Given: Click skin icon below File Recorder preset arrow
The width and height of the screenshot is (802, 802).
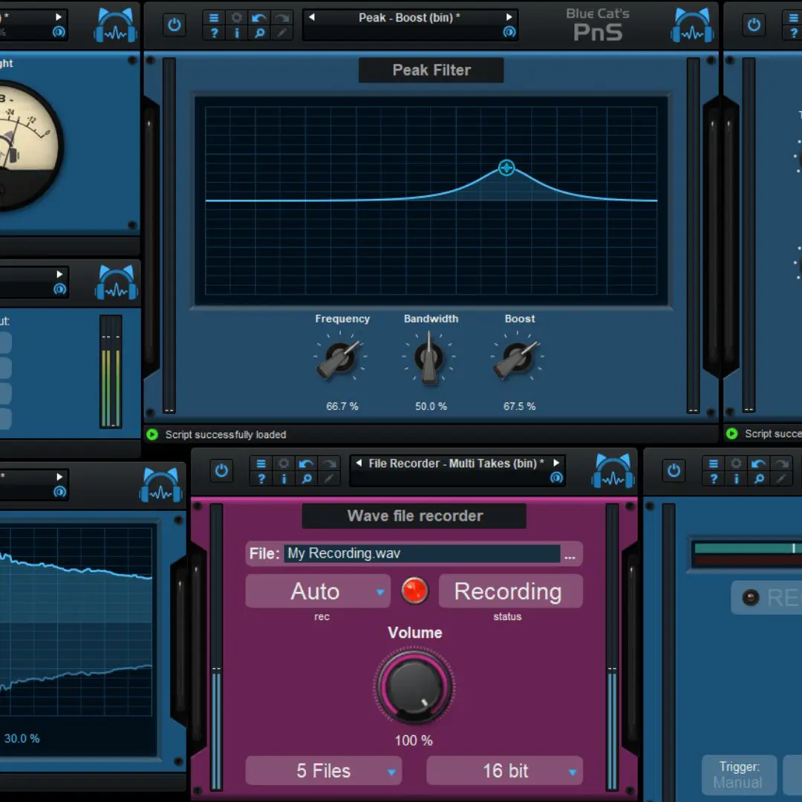Looking at the screenshot, I should pyautogui.click(x=556, y=477).
